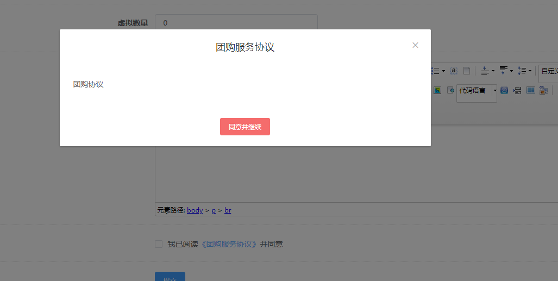
Task: Expand the 代码语言 dropdown
Action: pos(494,90)
